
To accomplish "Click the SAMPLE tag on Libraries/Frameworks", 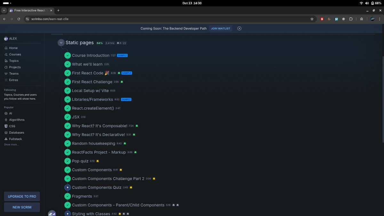I will (126, 100).
